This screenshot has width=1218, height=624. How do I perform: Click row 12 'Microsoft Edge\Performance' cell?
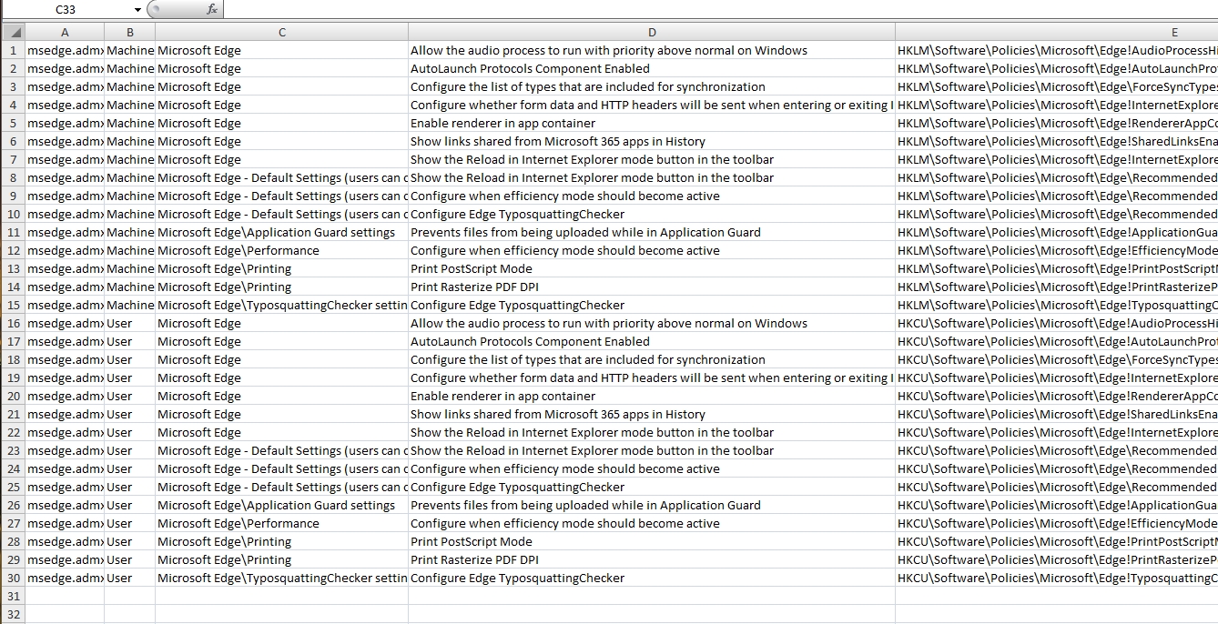(x=281, y=250)
